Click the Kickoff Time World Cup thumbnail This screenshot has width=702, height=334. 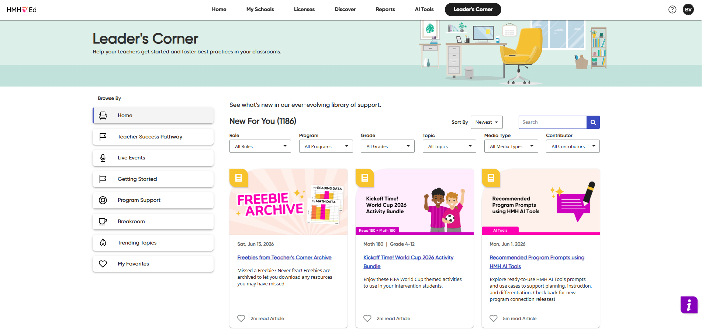tap(415, 202)
